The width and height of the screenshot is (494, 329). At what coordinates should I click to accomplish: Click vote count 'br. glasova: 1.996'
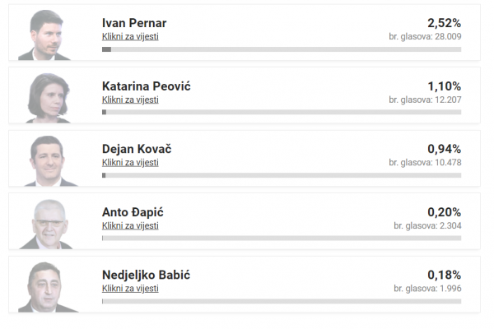[427, 289]
